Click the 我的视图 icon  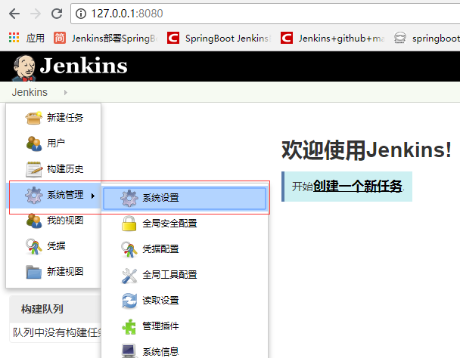34,221
